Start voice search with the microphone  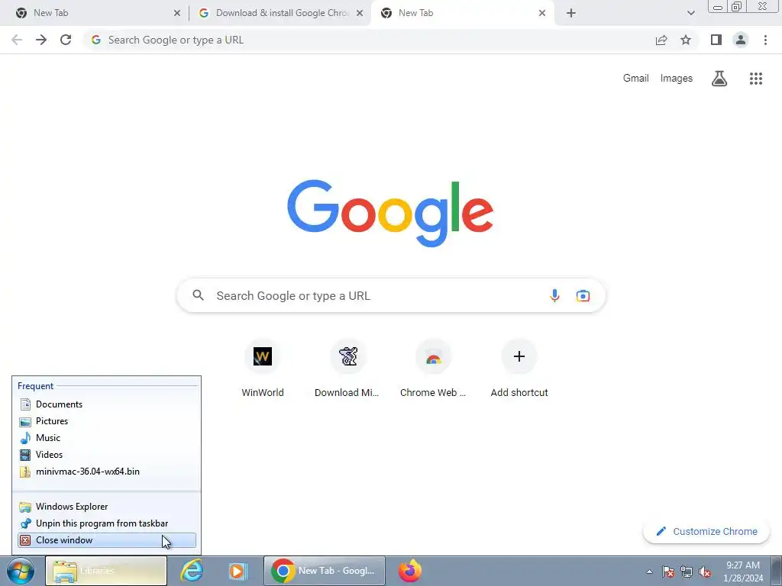[x=554, y=295]
